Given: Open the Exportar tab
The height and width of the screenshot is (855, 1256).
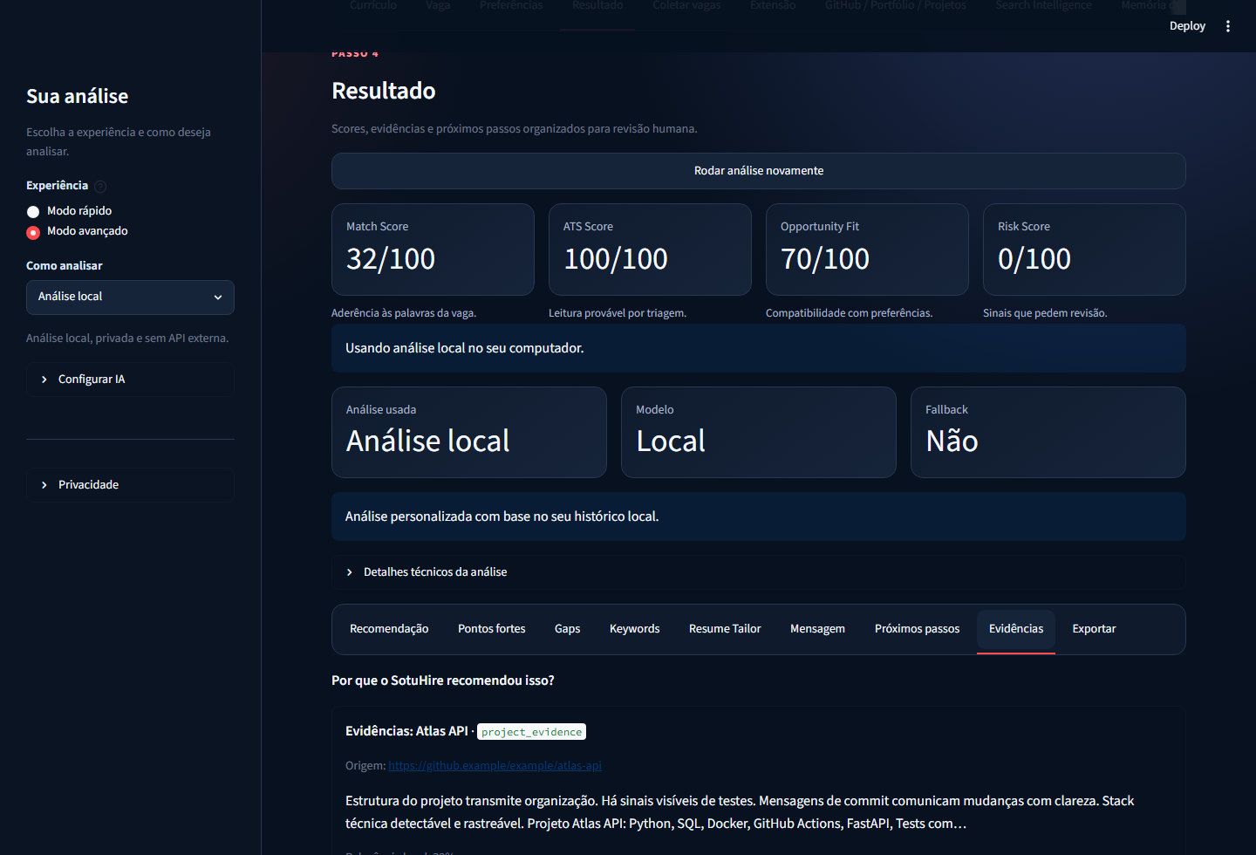Looking at the screenshot, I should pos(1094,629).
